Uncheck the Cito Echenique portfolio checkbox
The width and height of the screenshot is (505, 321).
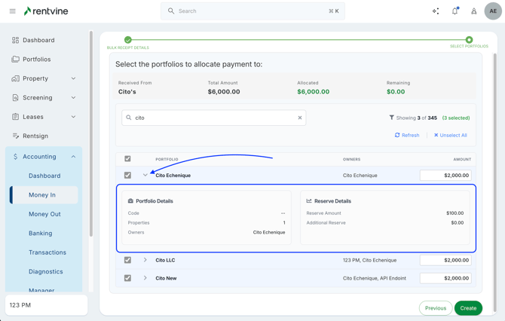(127, 176)
